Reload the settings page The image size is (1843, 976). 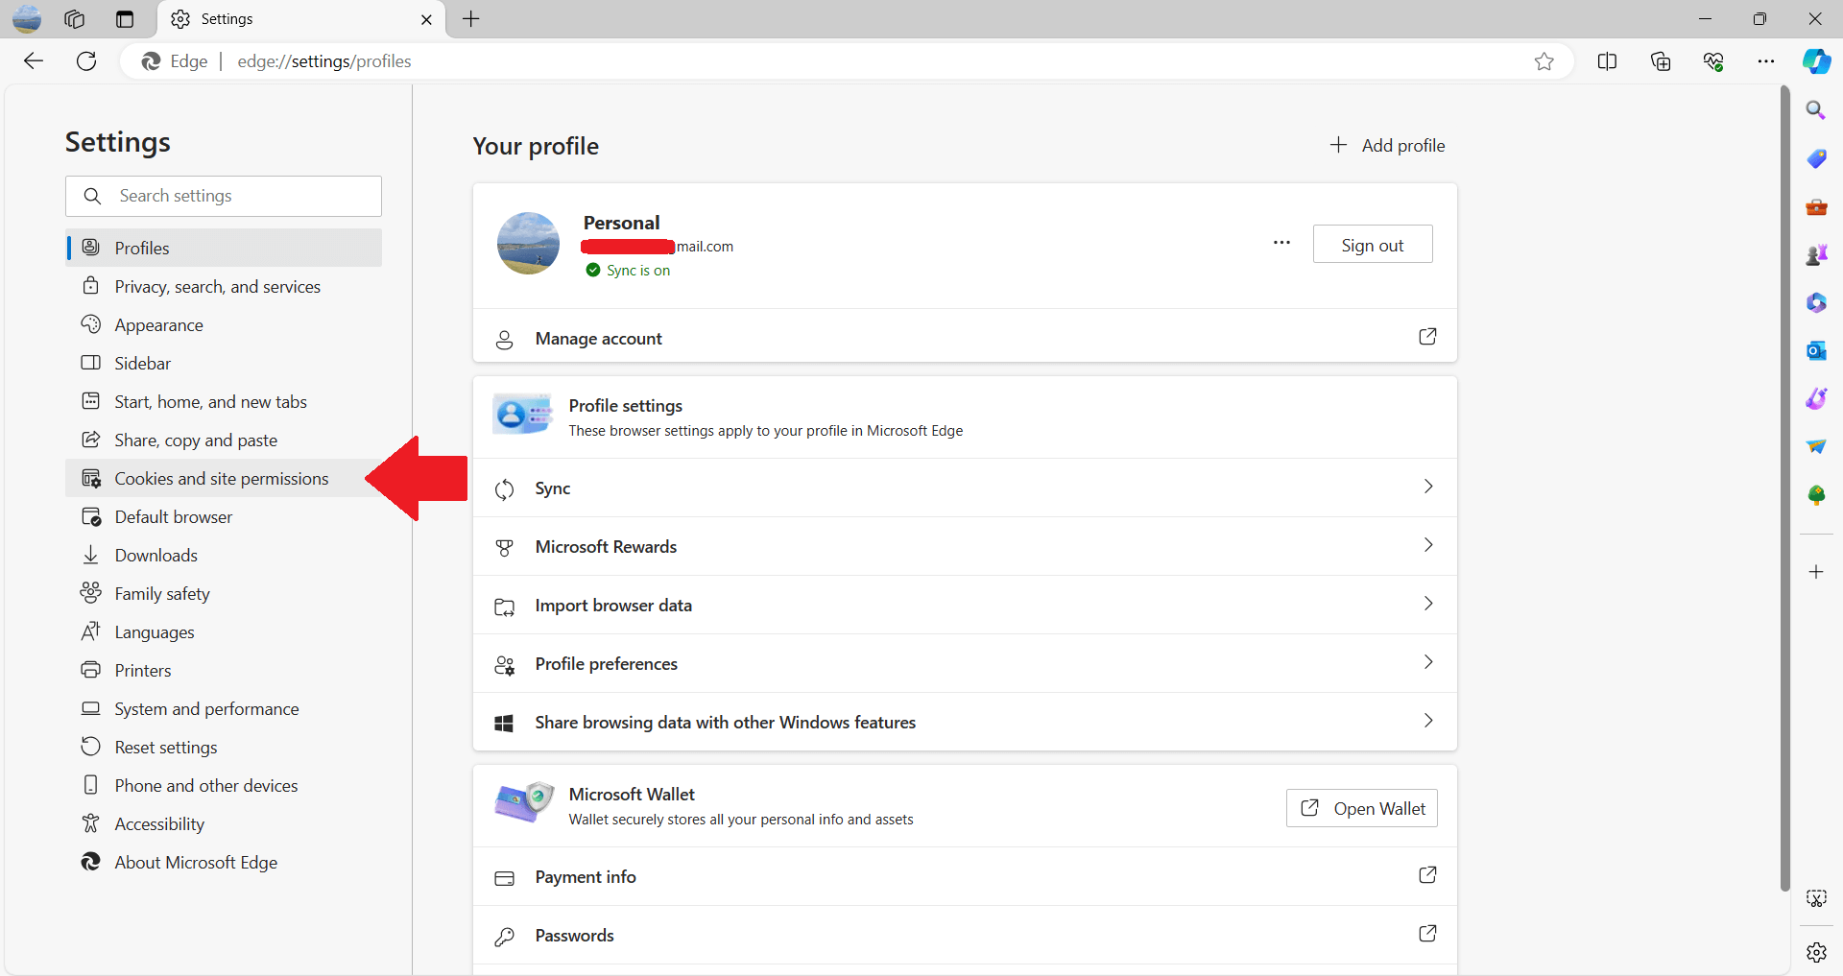86,61
